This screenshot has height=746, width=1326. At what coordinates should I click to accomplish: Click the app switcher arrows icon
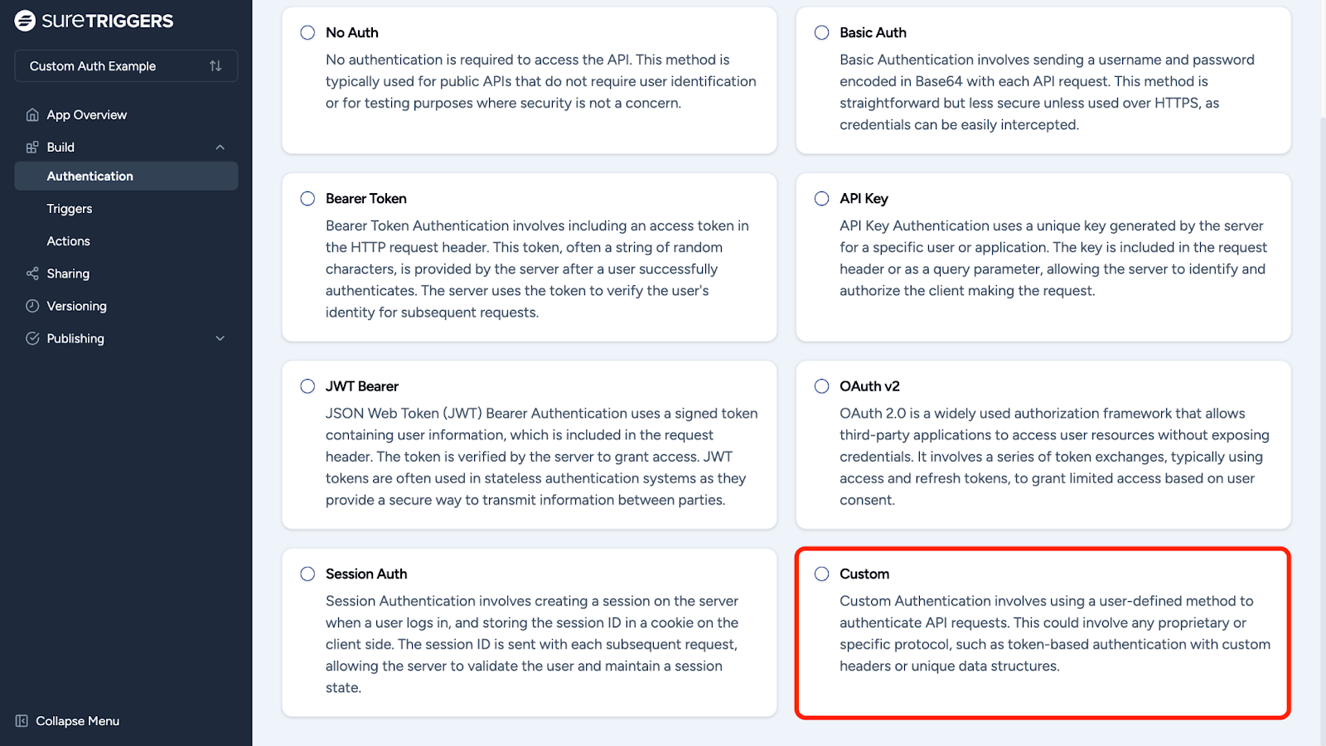[215, 66]
